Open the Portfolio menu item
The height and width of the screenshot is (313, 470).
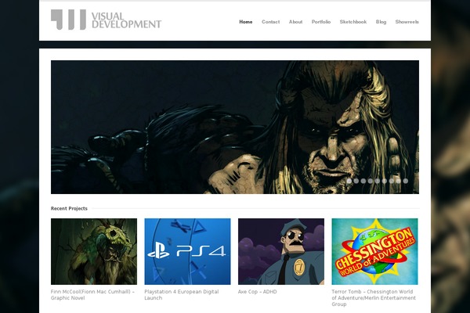pos(321,22)
